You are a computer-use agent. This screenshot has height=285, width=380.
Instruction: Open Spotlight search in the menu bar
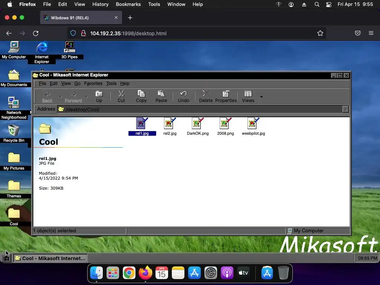[317, 4]
